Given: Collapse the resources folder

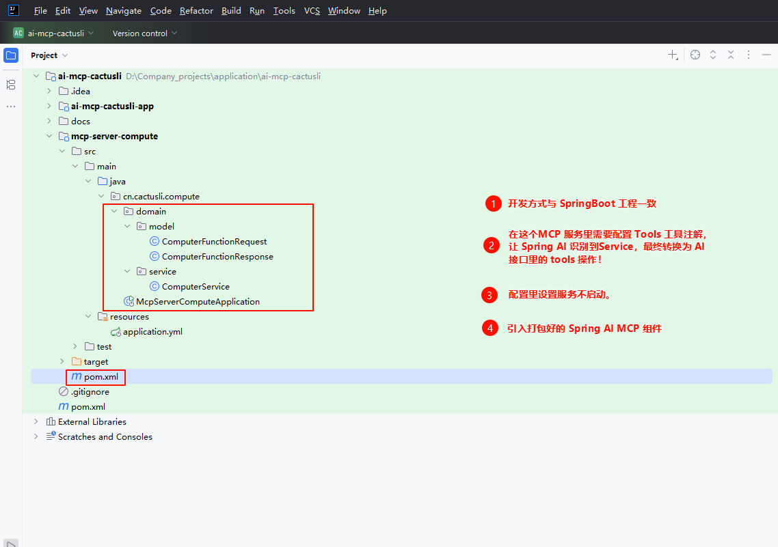Looking at the screenshot, I should coord(88,316).
